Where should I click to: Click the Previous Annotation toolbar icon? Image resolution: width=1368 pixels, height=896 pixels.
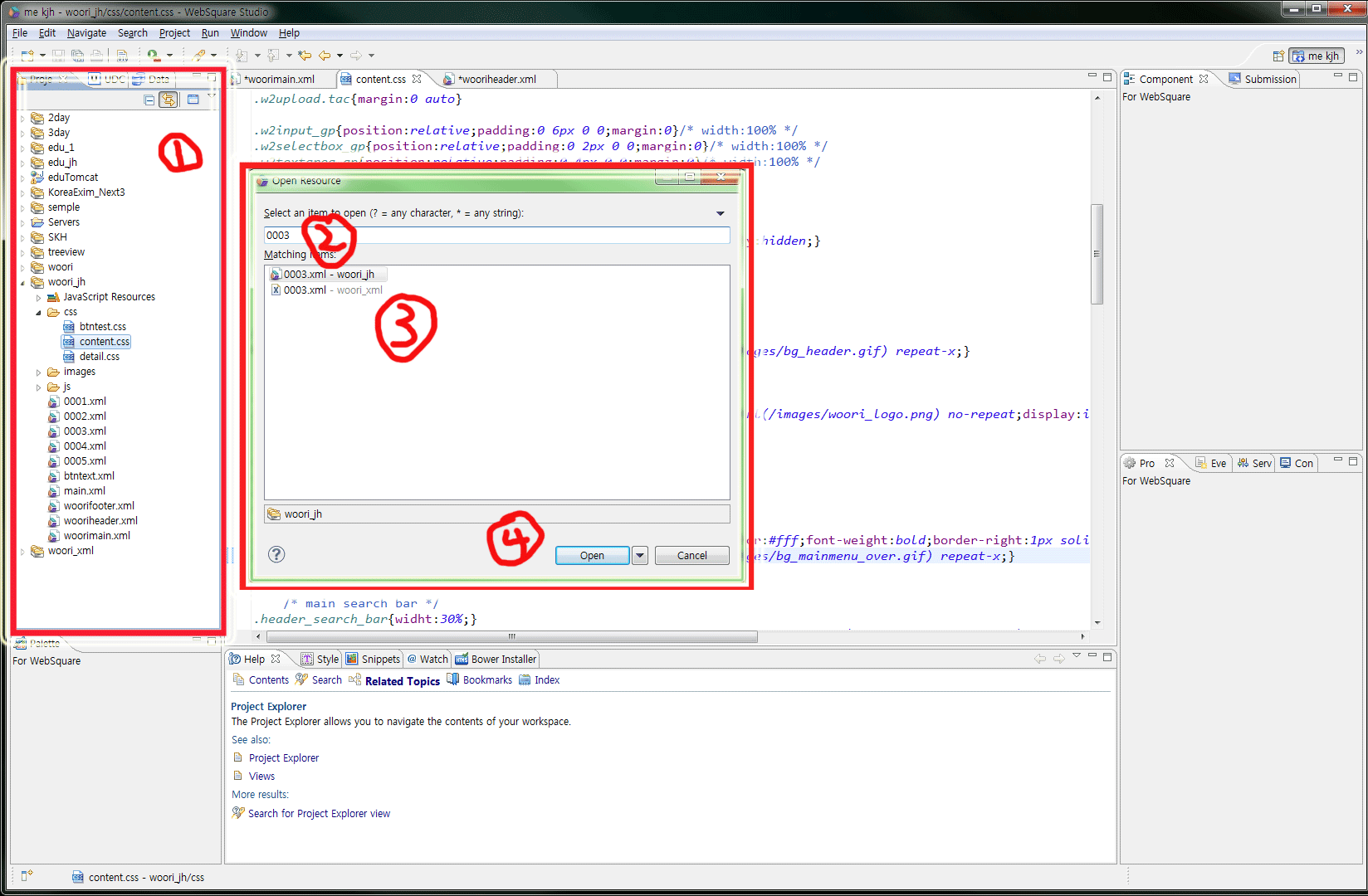[273, 56]
